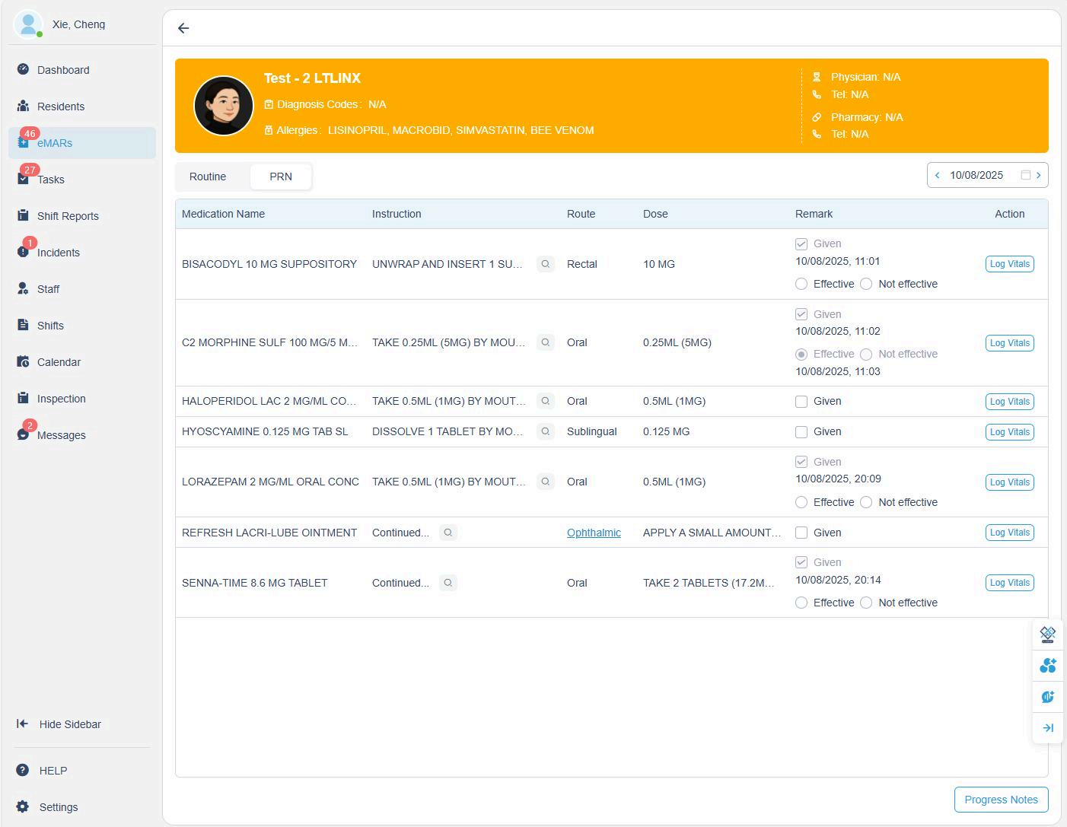Check Given for Haloperidol Lac
The width and height of the screenshot is (1067, 827).
click(x=801, y=402)
